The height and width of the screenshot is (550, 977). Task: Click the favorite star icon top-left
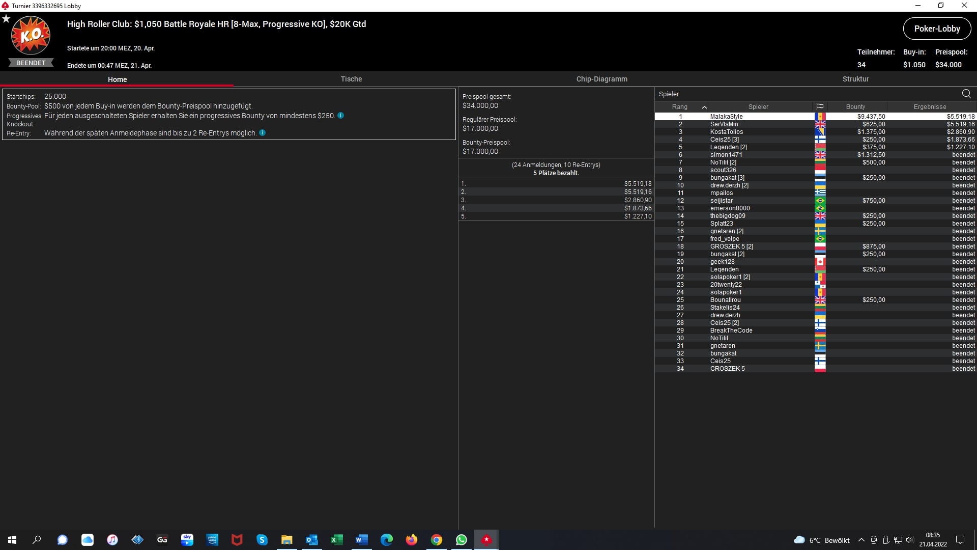click(6, 19)
